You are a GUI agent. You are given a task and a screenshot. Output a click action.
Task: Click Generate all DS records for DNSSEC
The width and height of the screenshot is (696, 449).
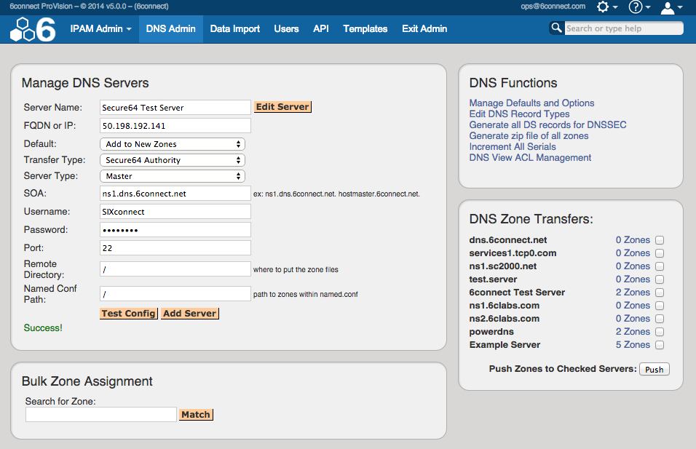click(547, 124)
